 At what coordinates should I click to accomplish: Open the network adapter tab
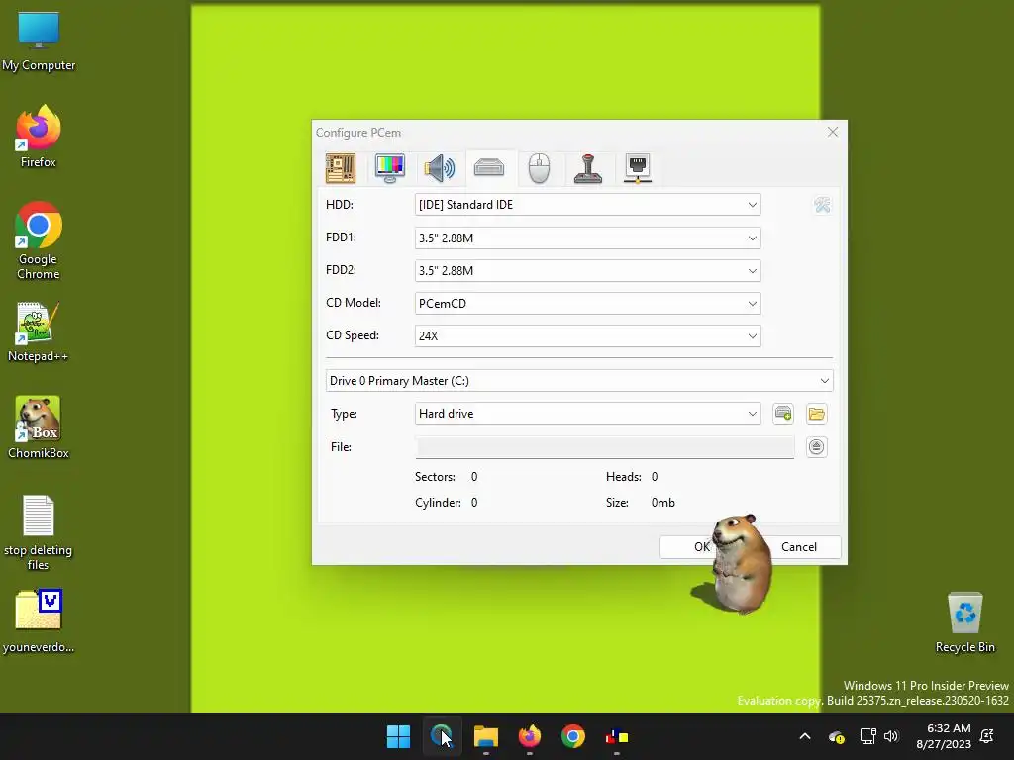click(638, 168)
